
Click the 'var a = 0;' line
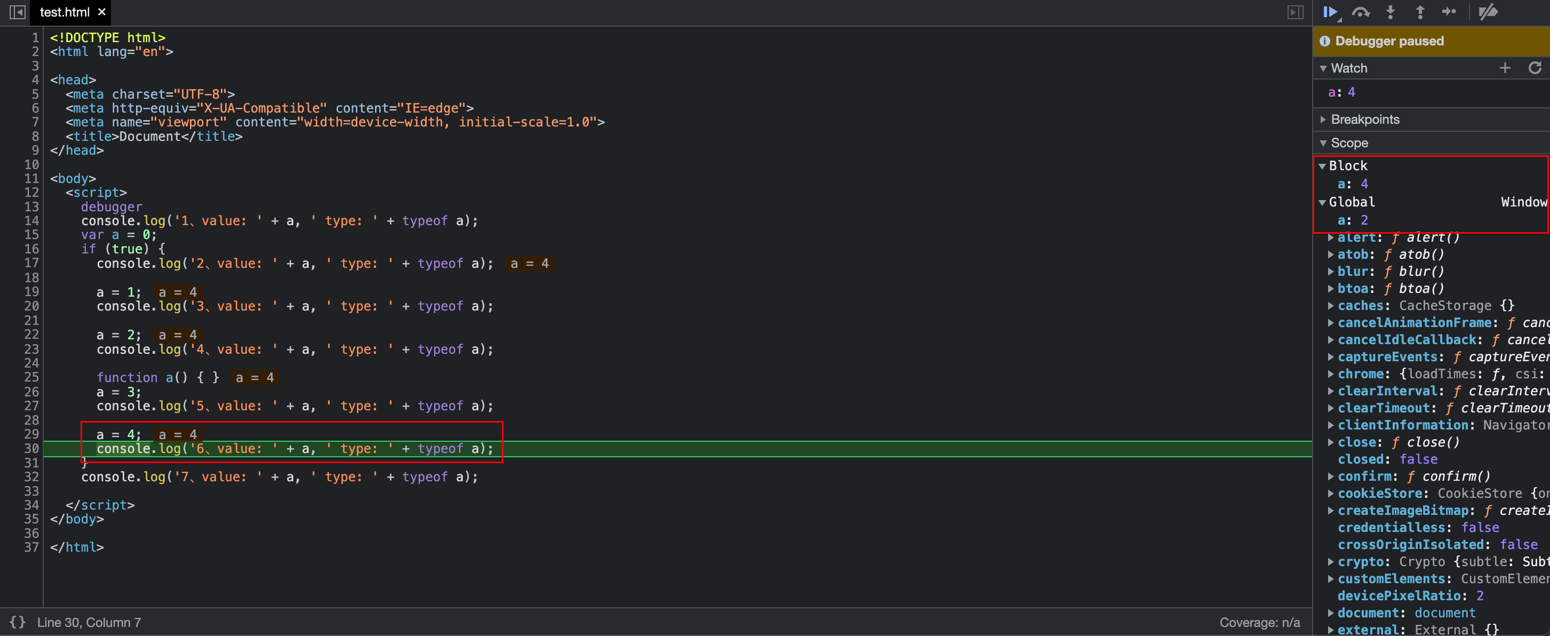pos(118,235)
